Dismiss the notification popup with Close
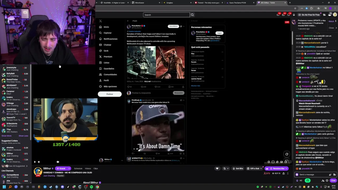The image size is (338, 190). [x=331, y=28]
